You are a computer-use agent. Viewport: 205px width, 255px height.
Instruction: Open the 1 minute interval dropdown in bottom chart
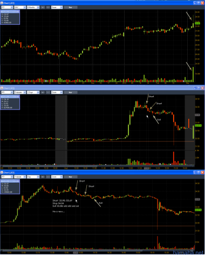[x=20, y=177]
